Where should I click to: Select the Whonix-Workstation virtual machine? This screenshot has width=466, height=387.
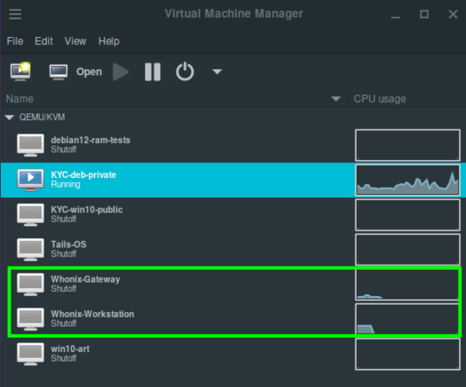click(233, 319)
